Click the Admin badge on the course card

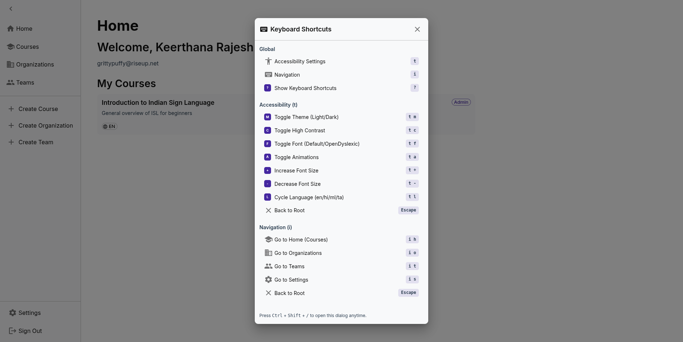[x=461, y=102]
